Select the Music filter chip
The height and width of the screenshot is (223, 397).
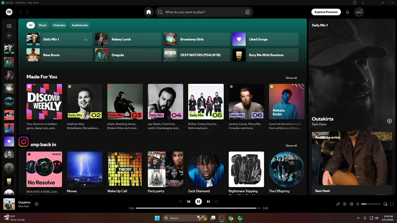pyautogui.click(x=43, y=25)
